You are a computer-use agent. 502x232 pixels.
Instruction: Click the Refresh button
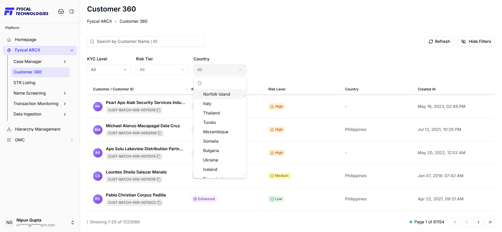439,42
